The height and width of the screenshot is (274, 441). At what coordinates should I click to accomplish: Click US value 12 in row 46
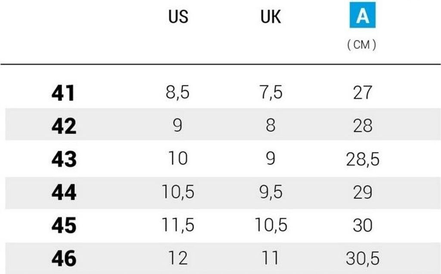pos(177,258)
